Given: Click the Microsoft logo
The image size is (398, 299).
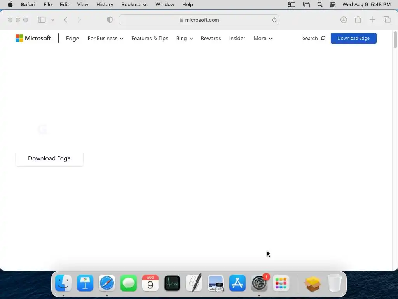Looking at the screenshot, I should tap(33, 38).
